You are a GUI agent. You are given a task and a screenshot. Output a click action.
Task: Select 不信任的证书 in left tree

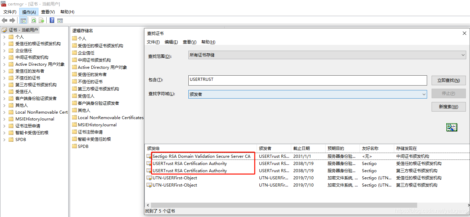click(27, 78)
